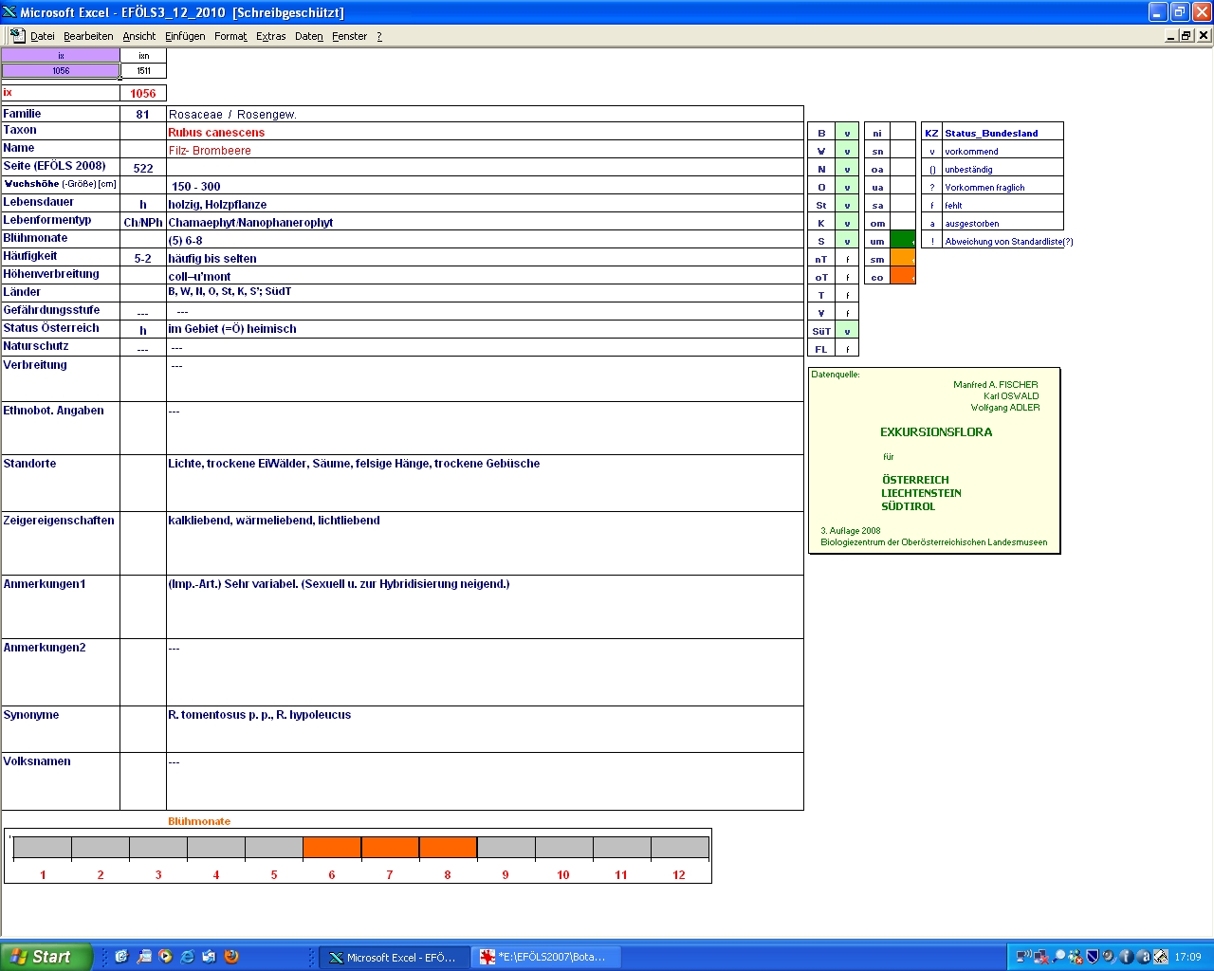Click the Status_Bundesland header
This screenshot has width=1214, height=971.
[991, 133]
